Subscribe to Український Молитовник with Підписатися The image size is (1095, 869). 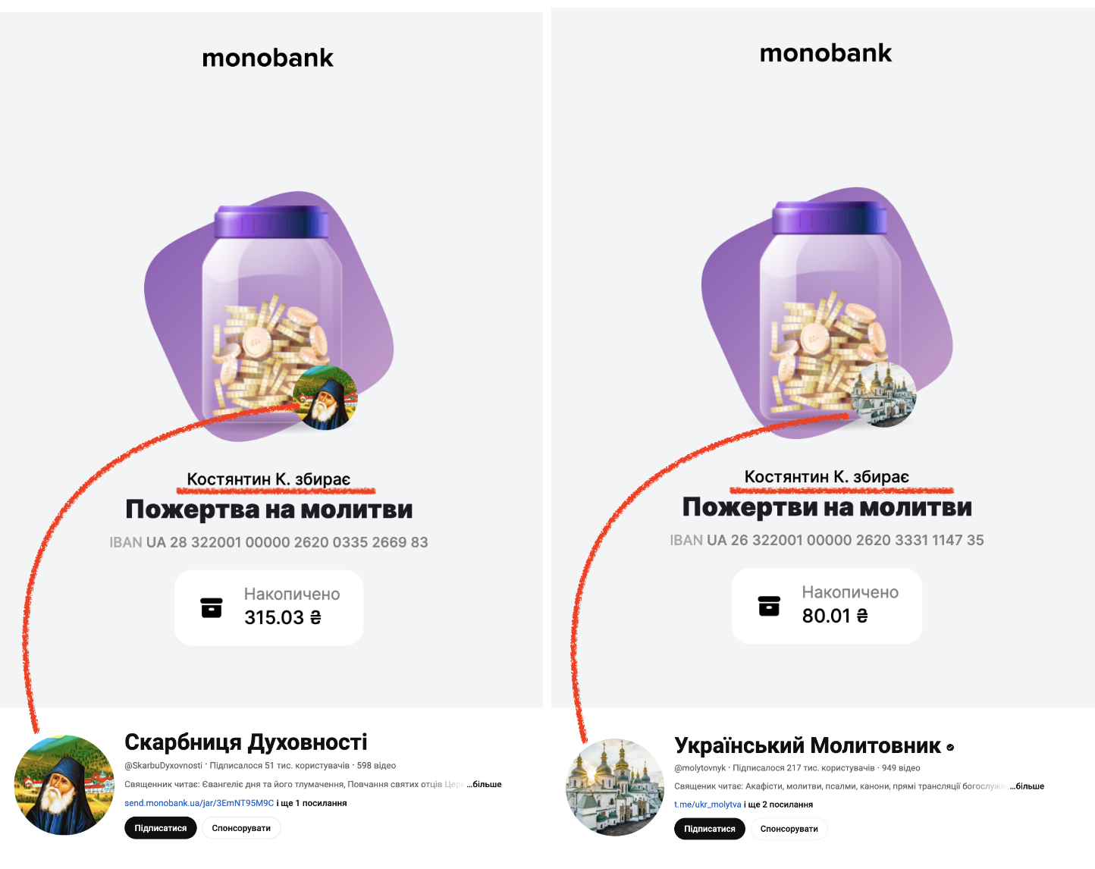click(710, 829)
